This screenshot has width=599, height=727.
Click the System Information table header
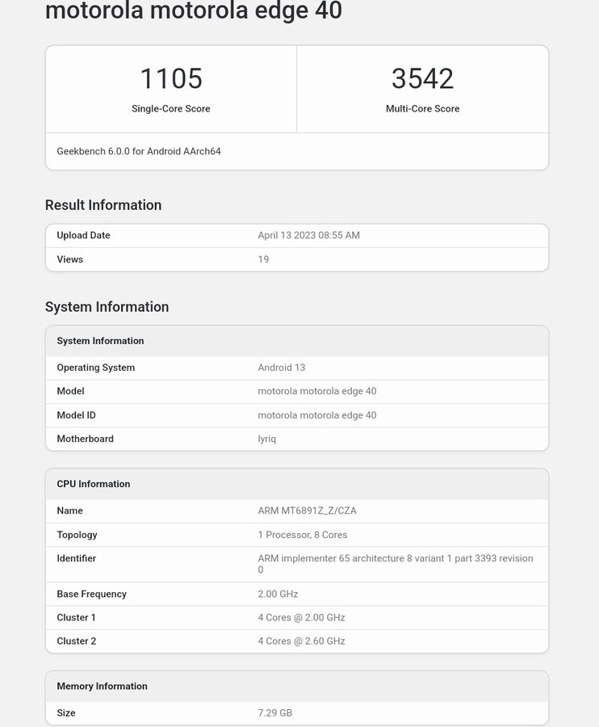[100, 341]
